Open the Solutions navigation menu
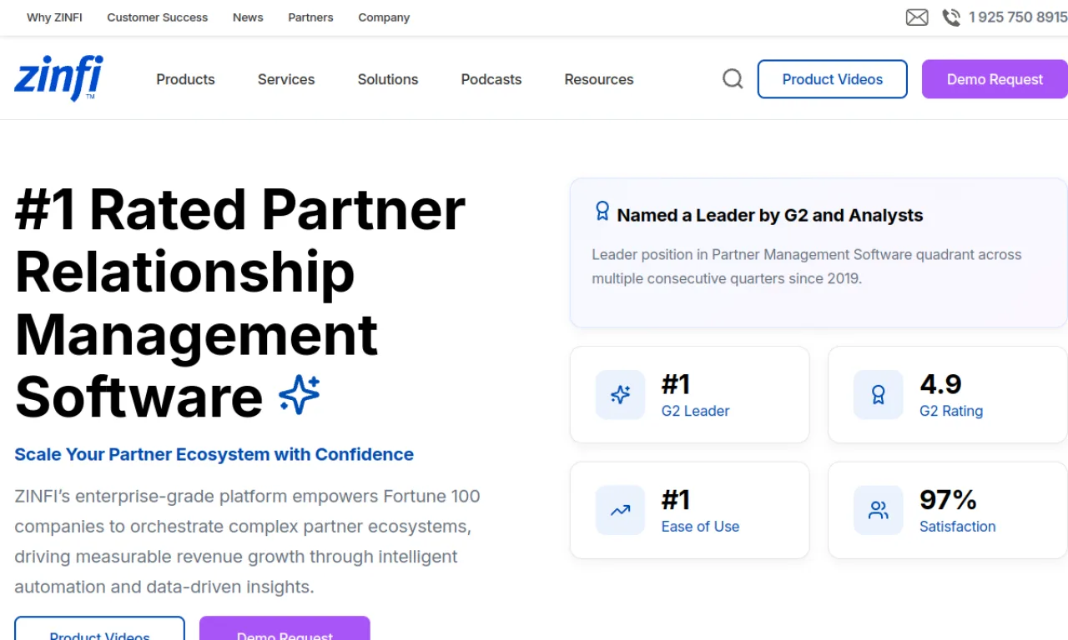This screenshot has height=640, width=1068. (388, 79)
